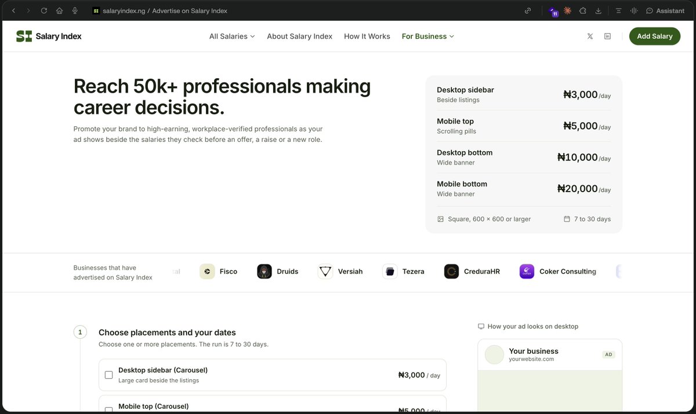Activate the microphone icon in the toolbar

click(x=75, y=10)
